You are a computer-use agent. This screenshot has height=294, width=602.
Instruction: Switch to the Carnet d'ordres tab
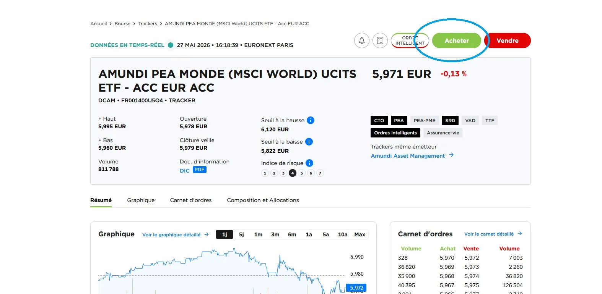pos(191,200)
